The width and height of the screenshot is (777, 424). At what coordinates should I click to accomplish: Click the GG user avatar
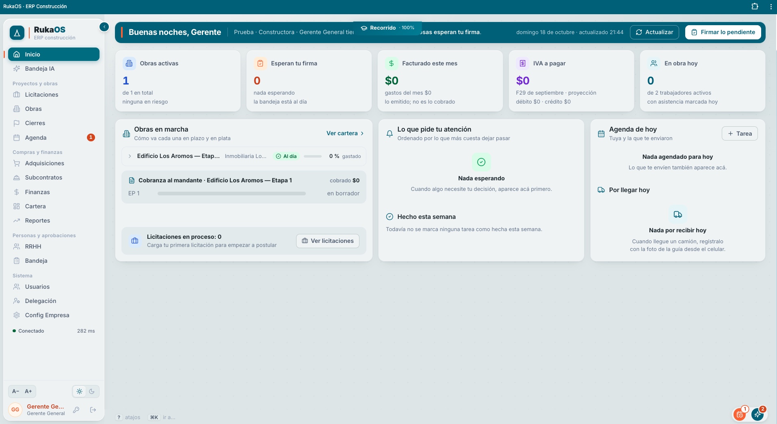click(x=15, y=409)
